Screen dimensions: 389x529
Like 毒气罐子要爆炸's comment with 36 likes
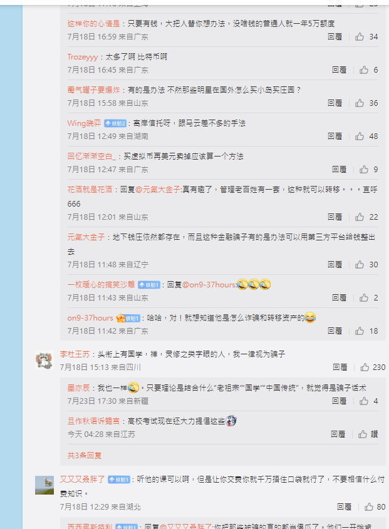click(x=366, y=103)
